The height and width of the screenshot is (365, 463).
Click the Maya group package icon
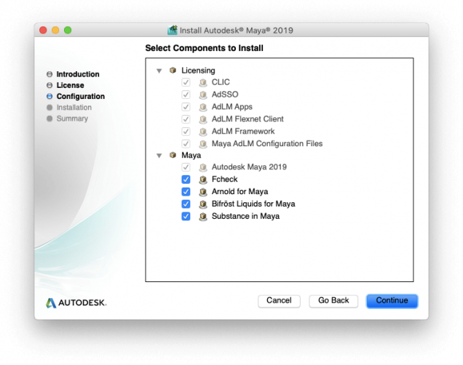pyautogui.click(x=173, y=155)
